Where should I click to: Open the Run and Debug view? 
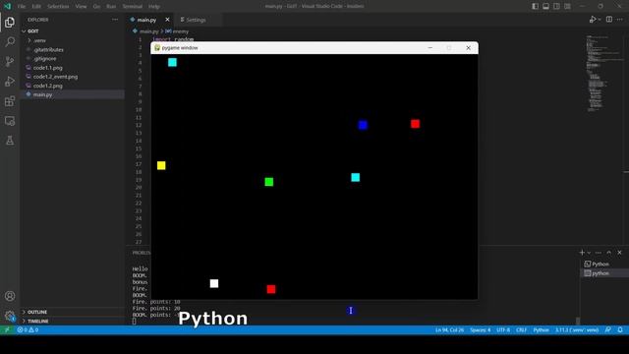click(10, 81)
